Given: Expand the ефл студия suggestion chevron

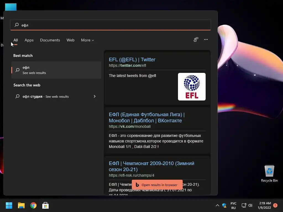Looking at the screenshot, I should pos(95,96).
